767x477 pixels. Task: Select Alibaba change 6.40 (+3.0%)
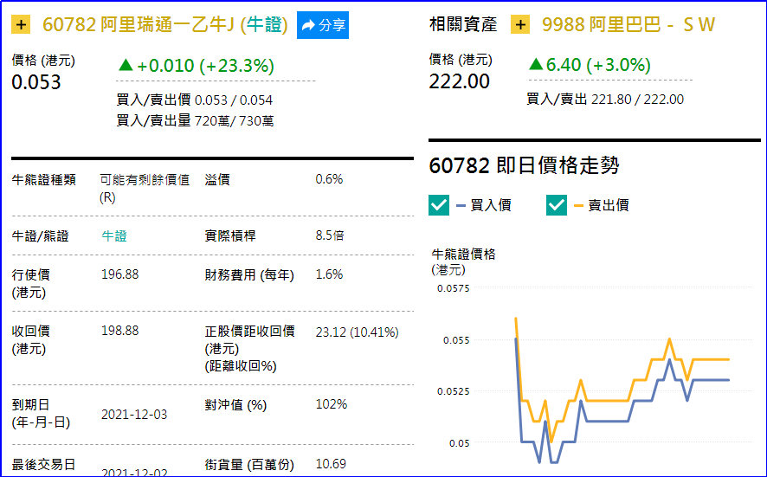[x=590, y=65]
